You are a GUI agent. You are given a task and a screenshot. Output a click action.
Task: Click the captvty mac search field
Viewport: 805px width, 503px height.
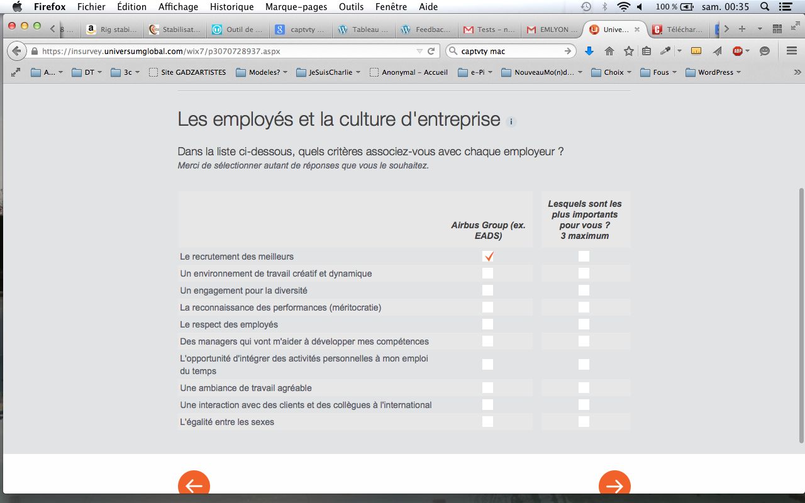511,52
